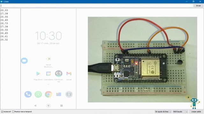Click the ESP32 breadboard photo
This screenshot has width=204, height=114.
tap(142, 60)
